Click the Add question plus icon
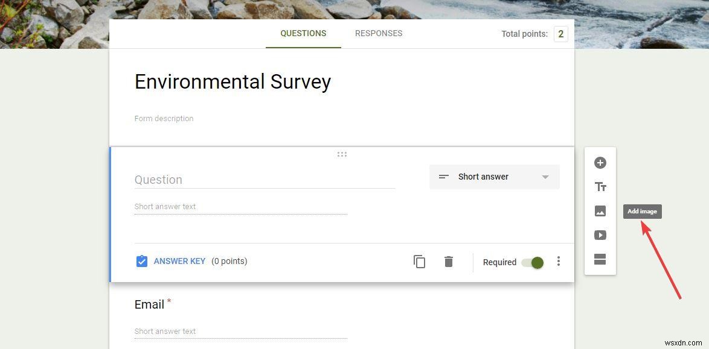Screen dimensions: 709x349 600,163
